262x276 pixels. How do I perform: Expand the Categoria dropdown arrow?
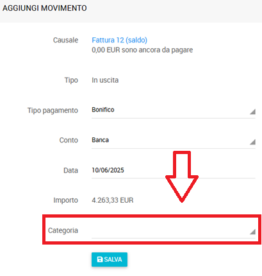point(252,232)
